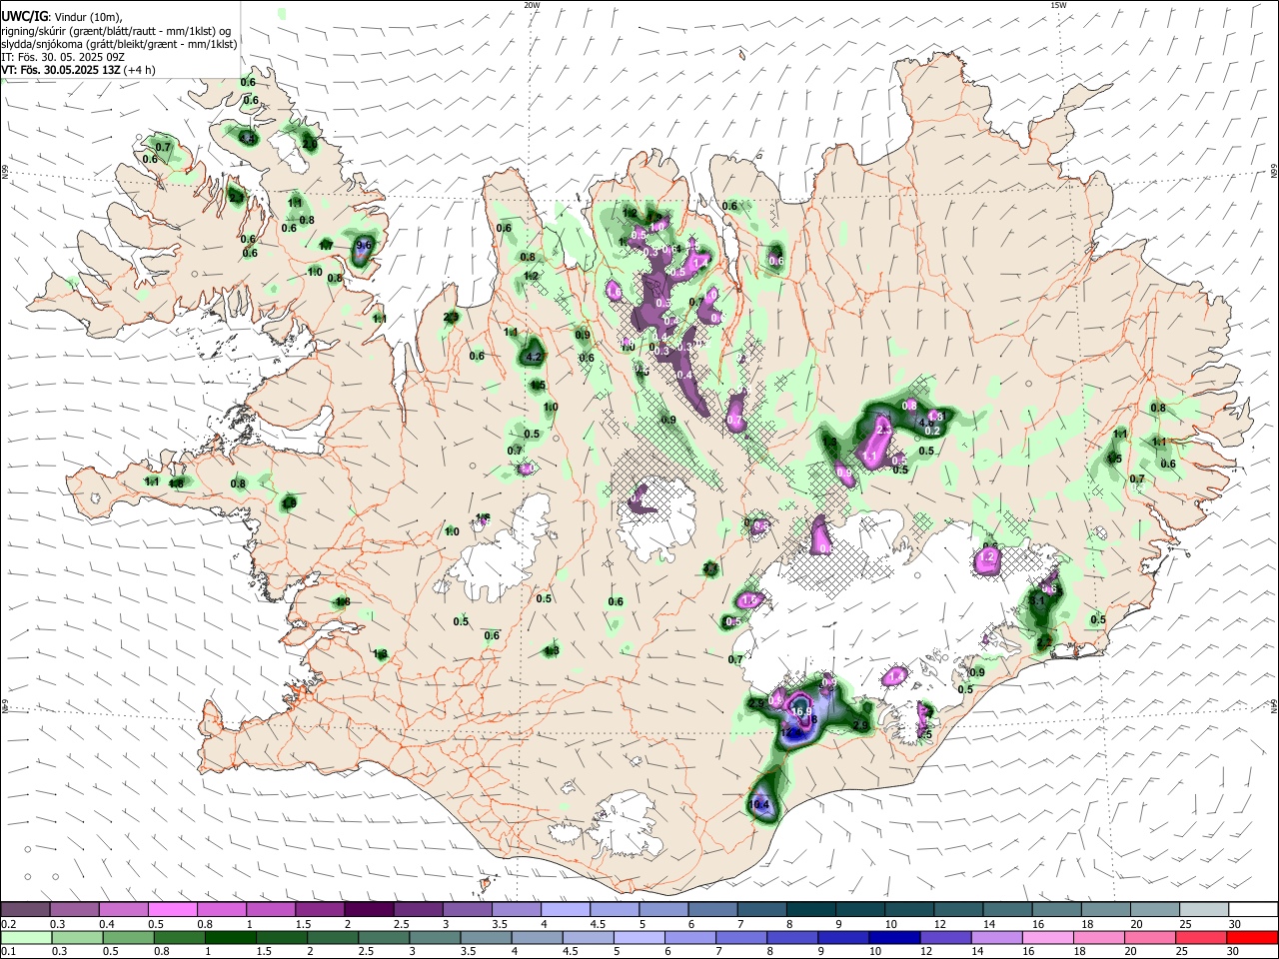Click the 9.6 precipitation value in the Westfjords
Image resolution: width=1279 pixels, height=959 pixels.
(x=364, y=245)
